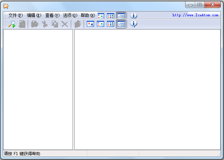Image resolution: width=224 pixels, height=160 pixels.
Task: Click the info icon in the menu bar row
Action: (134, 16)
